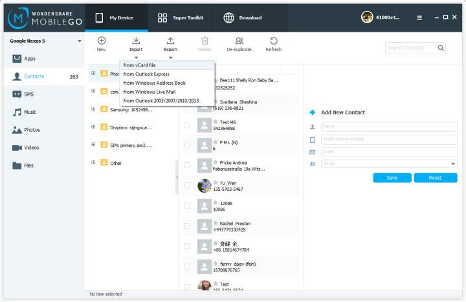Click the Save button
Image resolution: width=466 pixels, height=302 pixels.
tap(392, 178)
